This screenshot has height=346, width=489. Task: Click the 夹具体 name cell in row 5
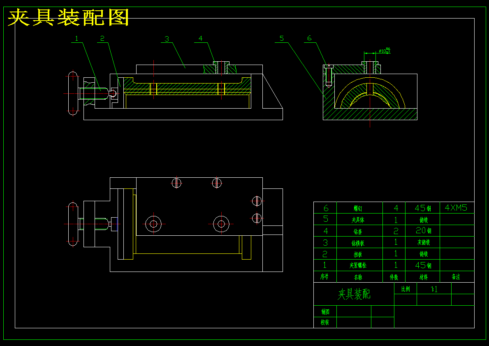pyautogui.click(x=359, y=219)
